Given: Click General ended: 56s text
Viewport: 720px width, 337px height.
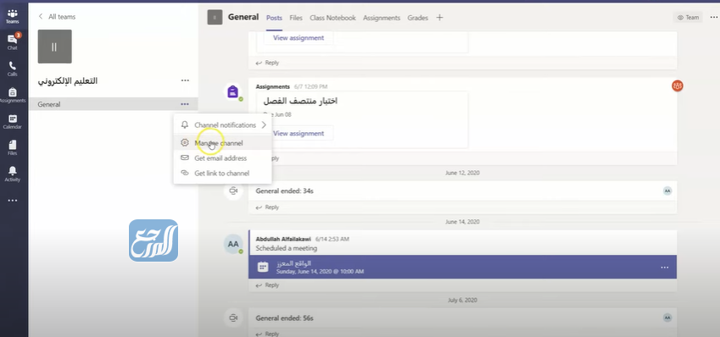Looking at the screenshot, I should click(x=284, y=318).
